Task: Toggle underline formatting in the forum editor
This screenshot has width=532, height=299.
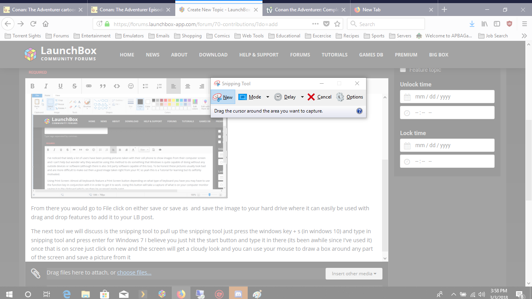Action: click(60, 86)
